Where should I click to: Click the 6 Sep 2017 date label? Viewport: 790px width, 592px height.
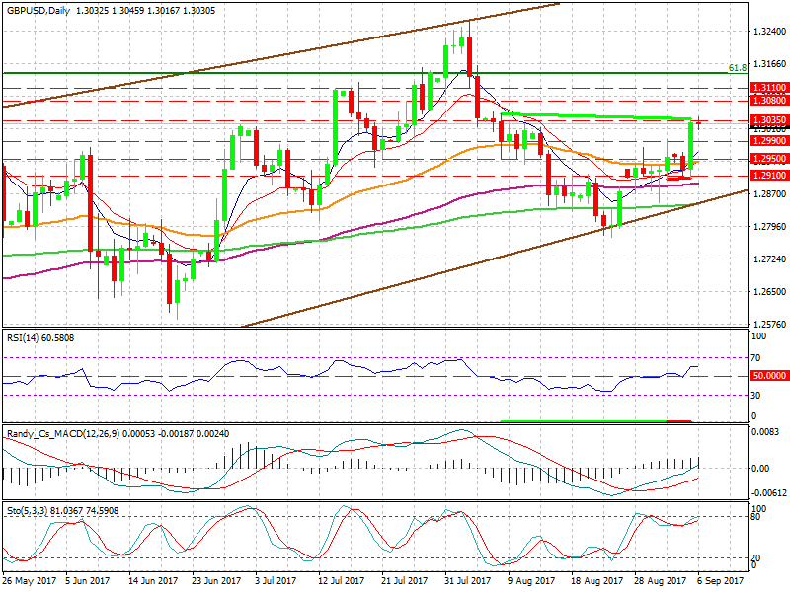[721, 581]
